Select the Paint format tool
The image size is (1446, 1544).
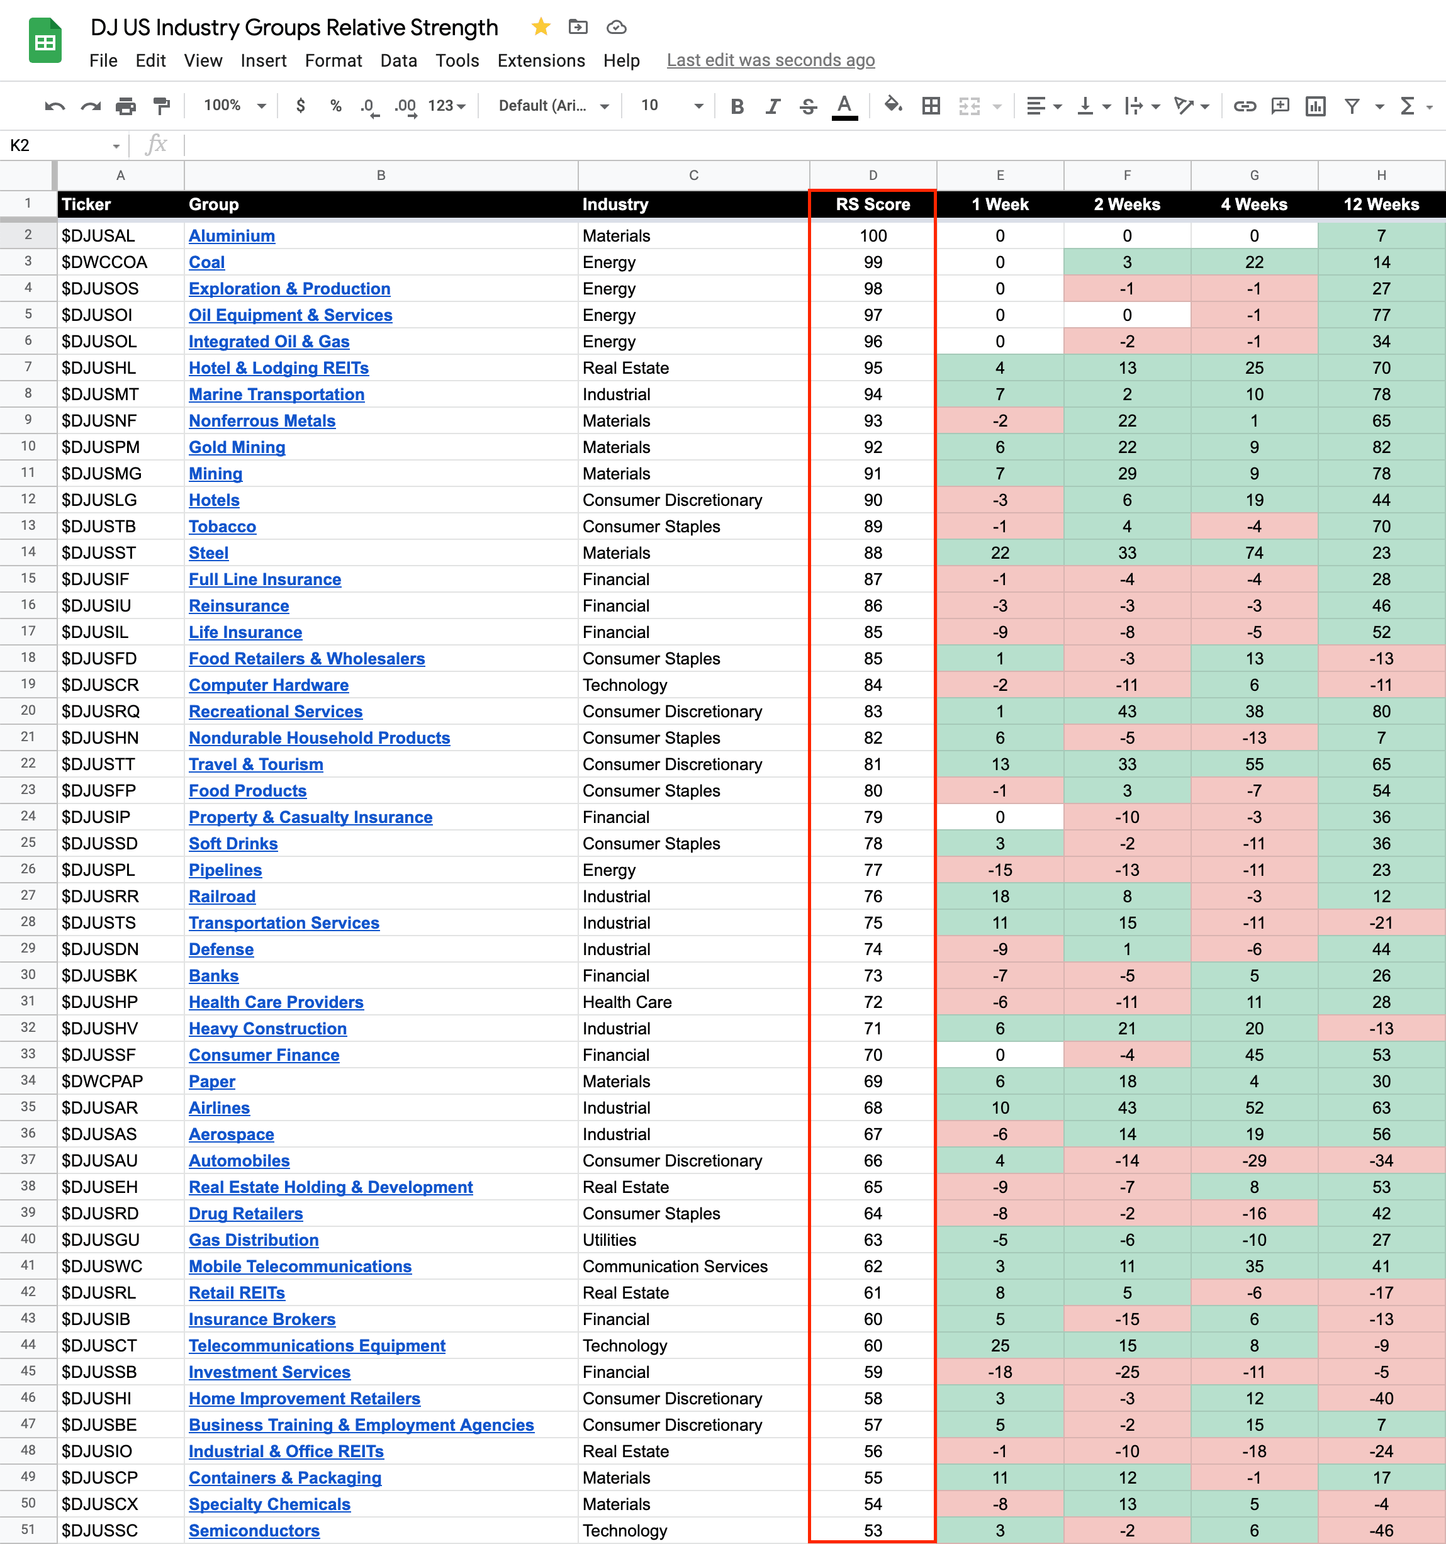click(x=162, y=106)
